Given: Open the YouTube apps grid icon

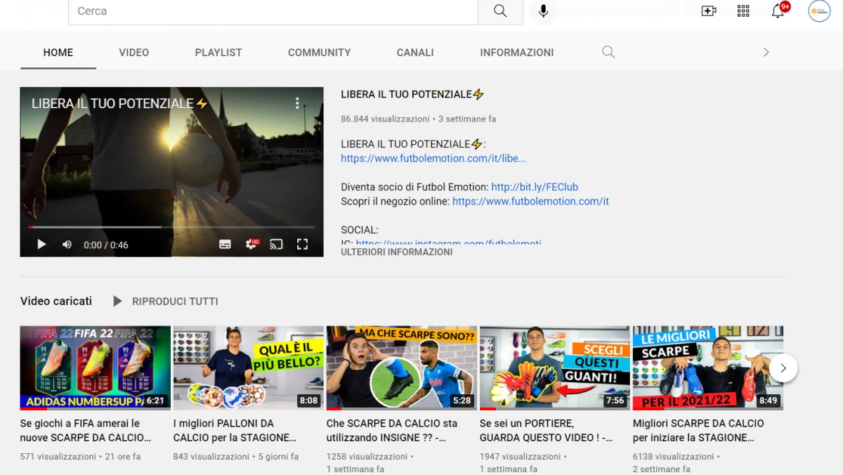Looking at the screenshot, I should click(743, 11).
